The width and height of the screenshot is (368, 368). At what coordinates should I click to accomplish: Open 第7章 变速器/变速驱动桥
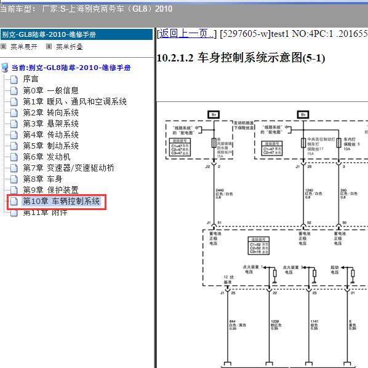(68, 168)
